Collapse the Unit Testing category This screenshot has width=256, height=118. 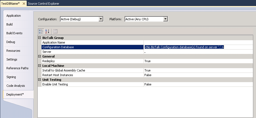(x=39, y=80)
